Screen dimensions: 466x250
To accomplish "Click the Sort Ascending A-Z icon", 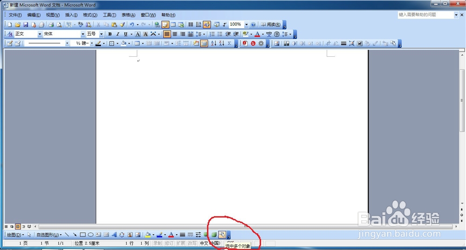I will point(214,43).
